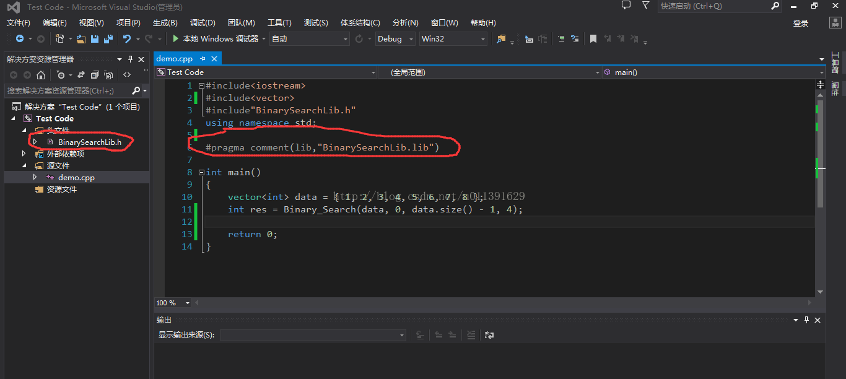Screen dimensions: 846x379
Task: Click the account avatar icon
Action: [x=835, y=23]
